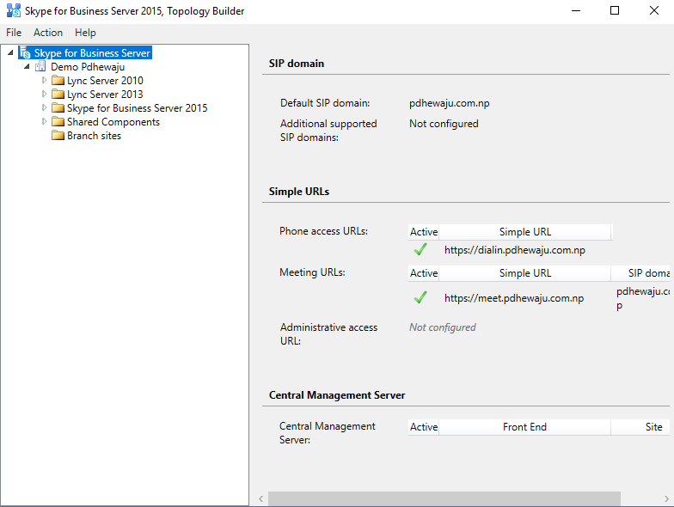674x507 pixels.
Task: Close the Topology Builder window
Action: 653,10
